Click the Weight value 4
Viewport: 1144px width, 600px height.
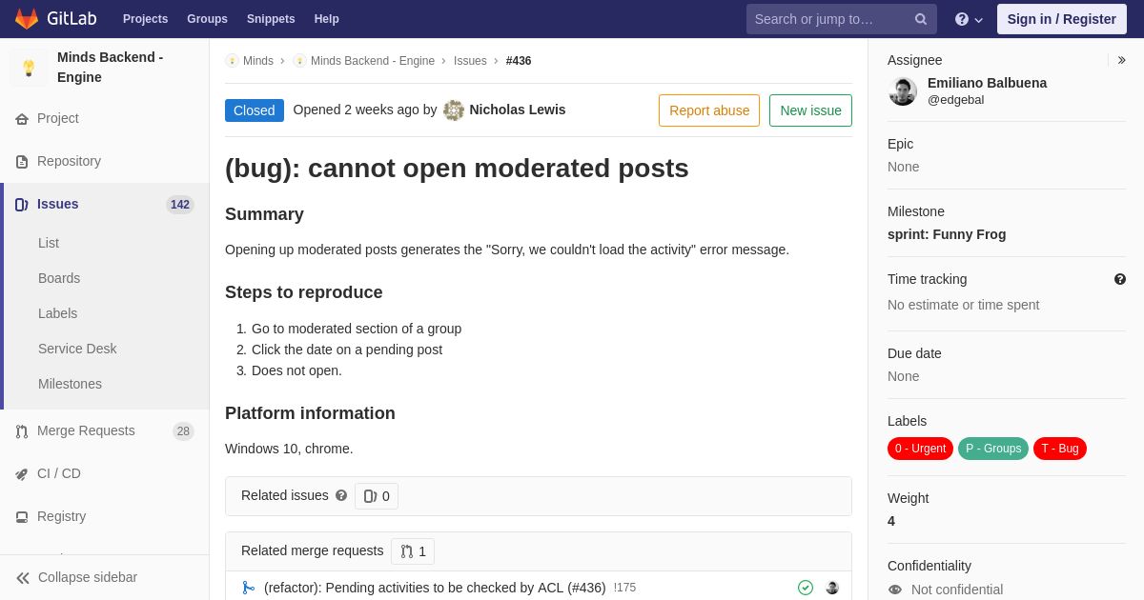[891, 521]
